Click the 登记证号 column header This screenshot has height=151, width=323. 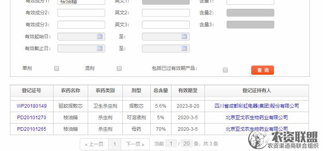32,91
